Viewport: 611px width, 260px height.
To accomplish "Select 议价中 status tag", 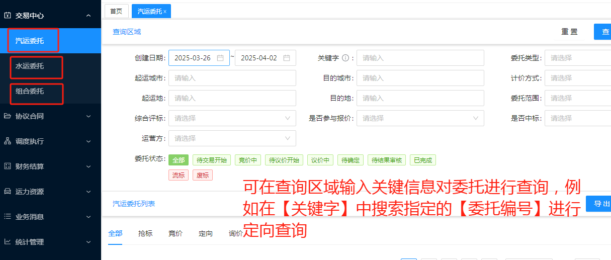I will [320, 160].
